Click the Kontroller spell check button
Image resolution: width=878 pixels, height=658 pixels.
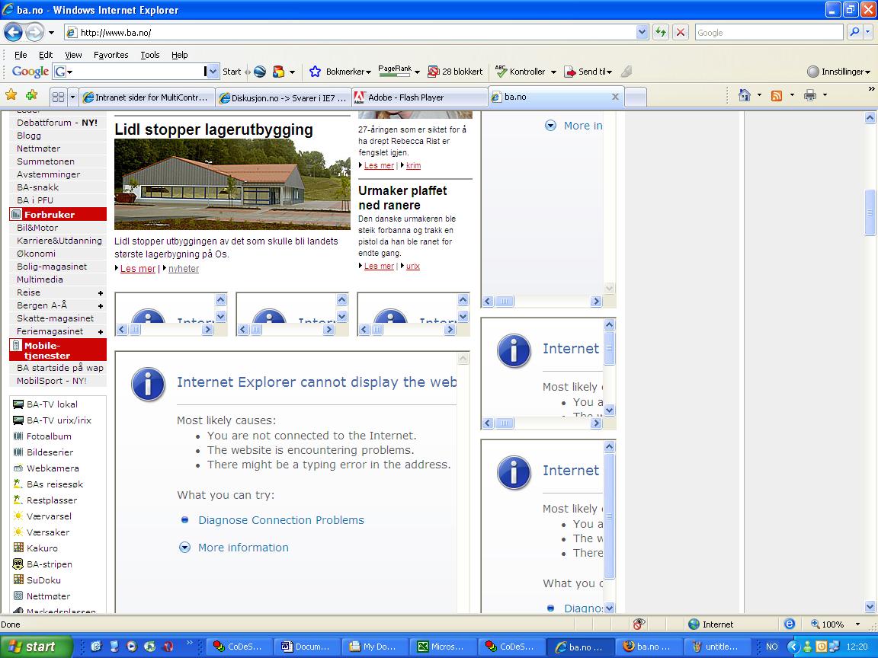pyautogui.click(x=521, y=72)
